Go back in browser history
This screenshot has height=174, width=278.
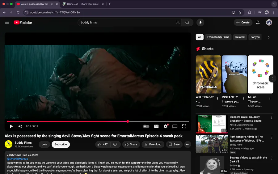[4, 12]
